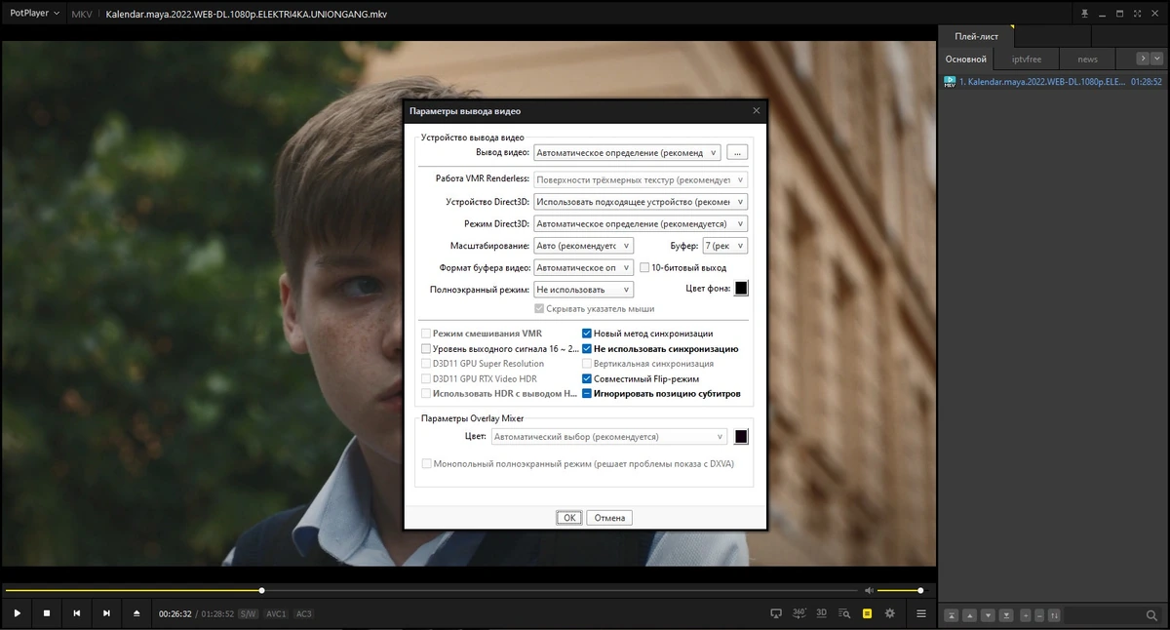This screenshot has width=1170, height=630.
Task: Open the PotPlayer main menu
Action: (35, 14)
